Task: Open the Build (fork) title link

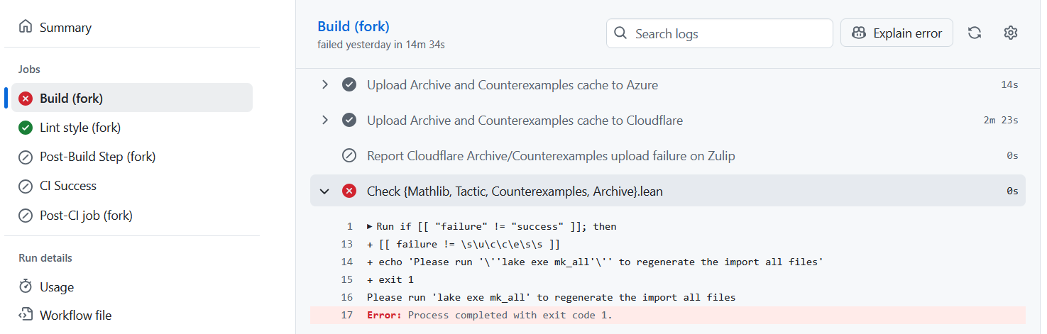Action: click(x=353, y=27)
